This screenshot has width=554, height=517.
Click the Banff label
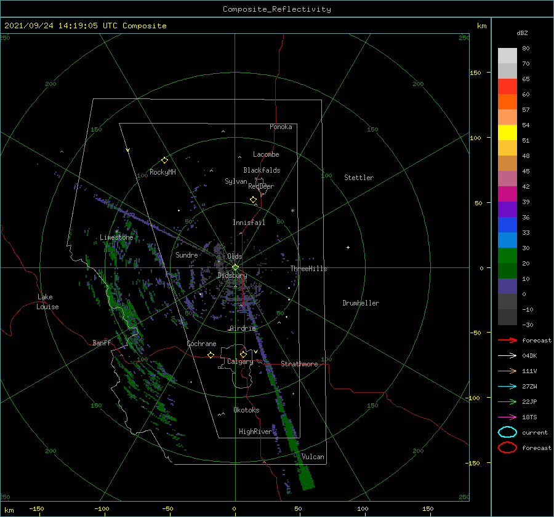[x=102, y=342]
